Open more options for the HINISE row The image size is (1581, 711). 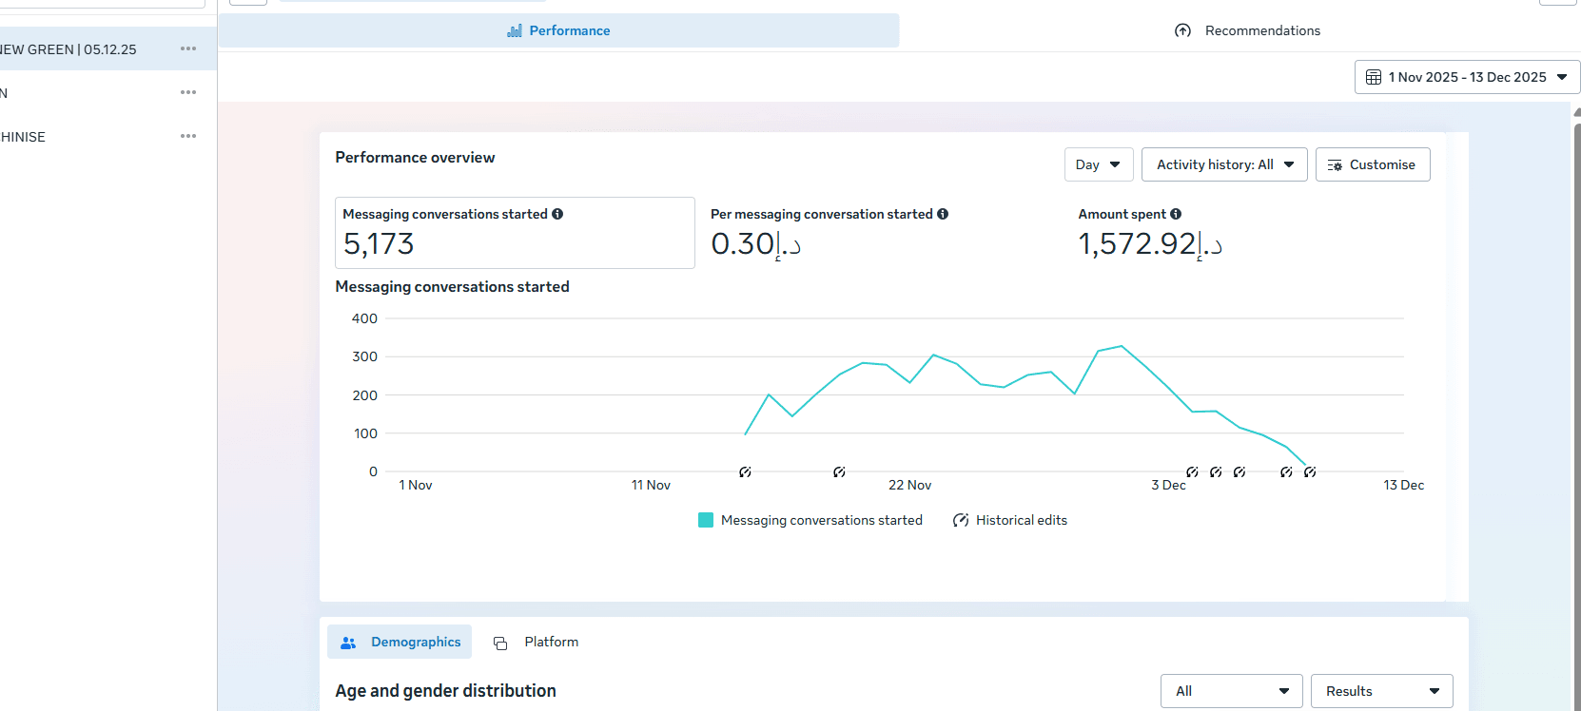(x=188, y=136)
